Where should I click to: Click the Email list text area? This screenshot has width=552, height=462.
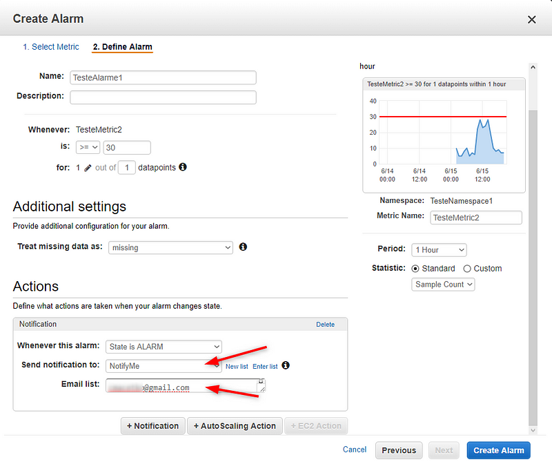coord(186,385)
